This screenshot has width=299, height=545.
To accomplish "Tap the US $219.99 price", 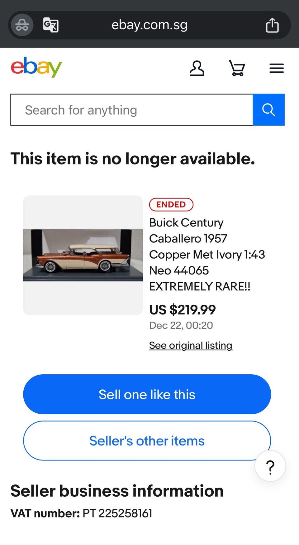I will coord(183,310).
